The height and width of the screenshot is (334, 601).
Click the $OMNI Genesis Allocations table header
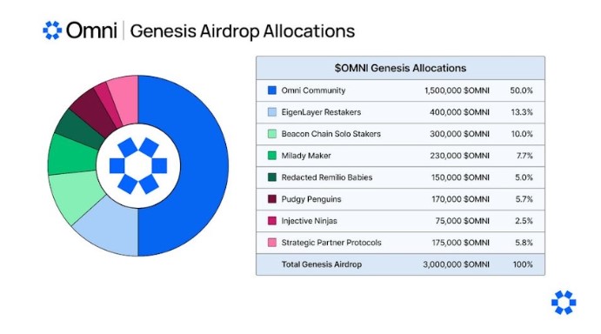click(x=400, y=68)
